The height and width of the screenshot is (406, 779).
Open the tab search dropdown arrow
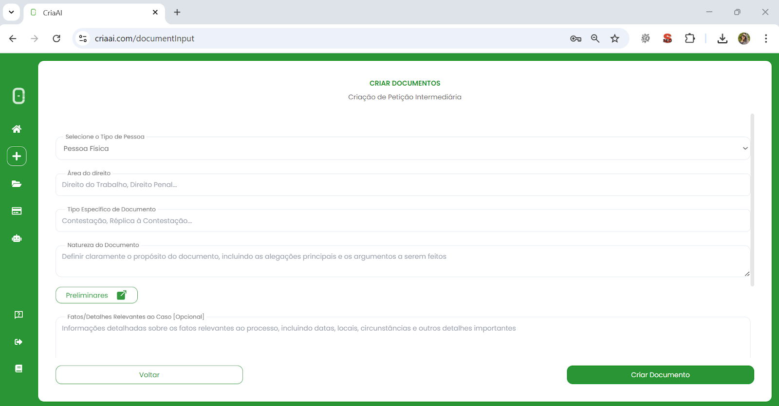(x=11, y=12)
